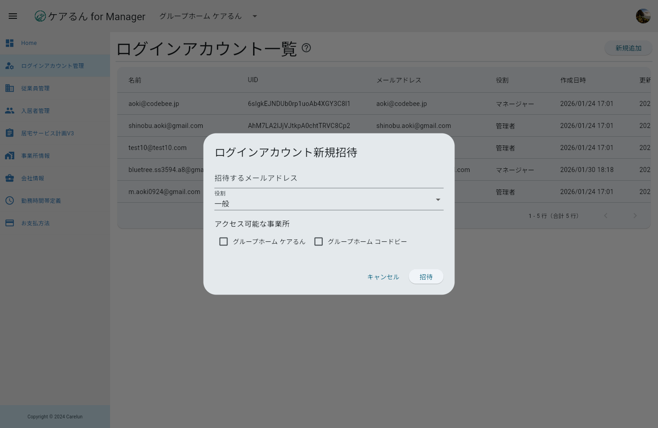Enable the グループホーム コードビー checkbox
Screen dimensions: 658x428
pyautogui.click(x=319, y=241)
